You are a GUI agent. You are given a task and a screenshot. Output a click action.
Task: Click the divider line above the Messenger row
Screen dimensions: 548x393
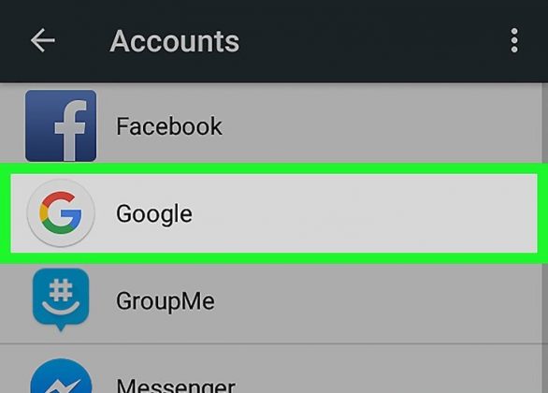pos(271,344)
